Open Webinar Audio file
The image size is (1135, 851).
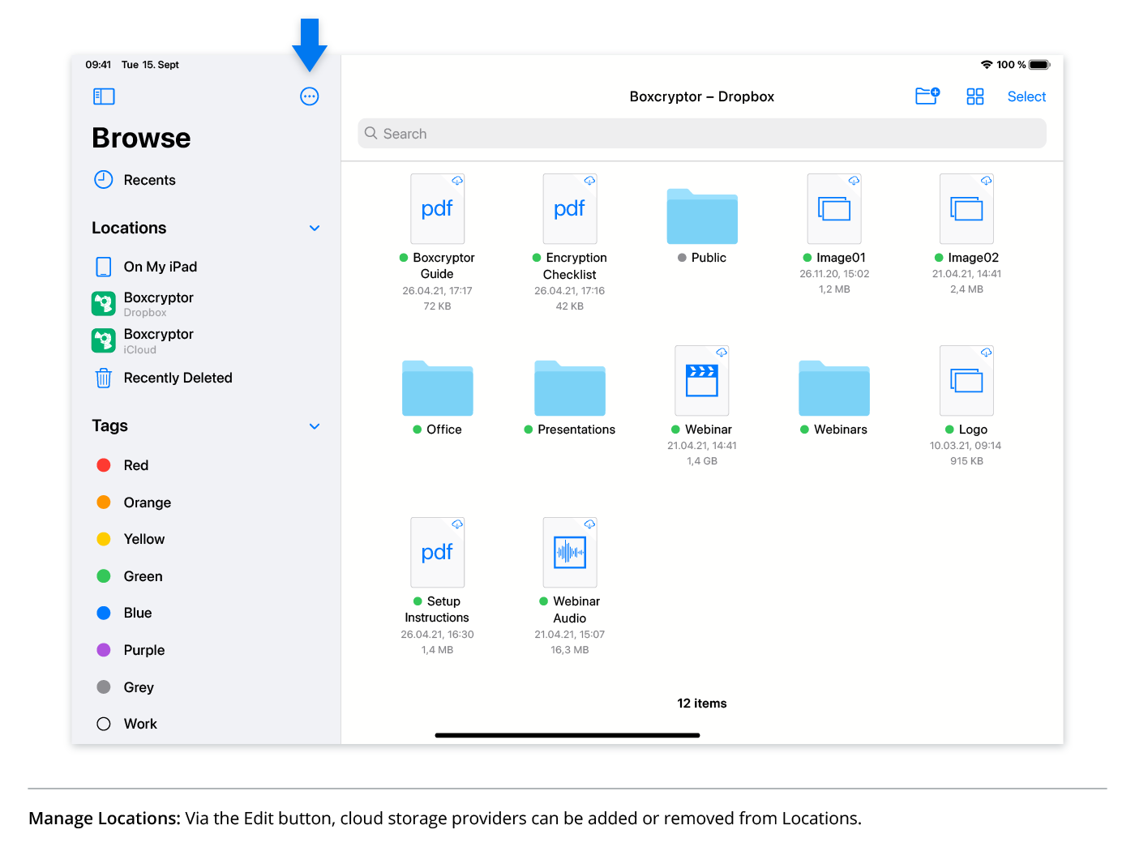click(x=570, y=553)
